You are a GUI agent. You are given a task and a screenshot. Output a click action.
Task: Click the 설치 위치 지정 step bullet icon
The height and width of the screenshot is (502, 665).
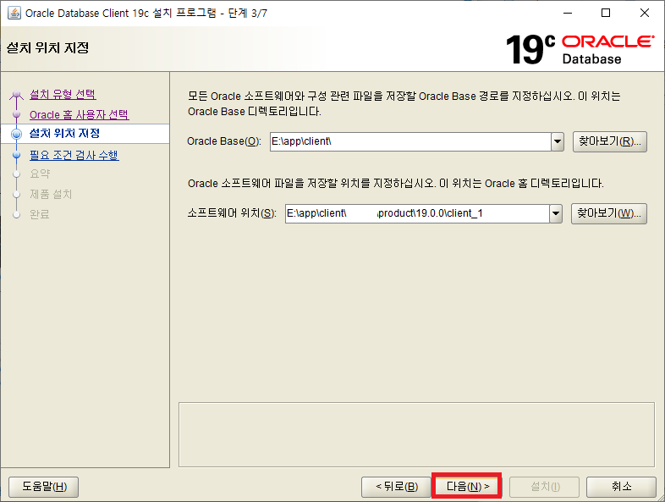click(x=17, y=134)
